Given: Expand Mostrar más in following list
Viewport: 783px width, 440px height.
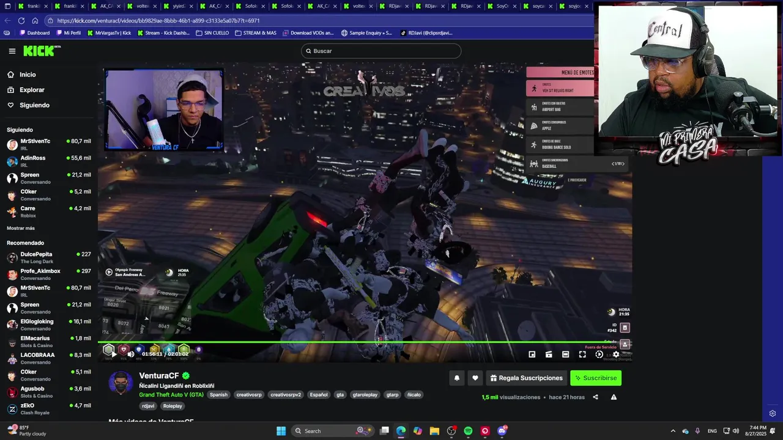Looking at the screenshot, I should click(21, 228).
